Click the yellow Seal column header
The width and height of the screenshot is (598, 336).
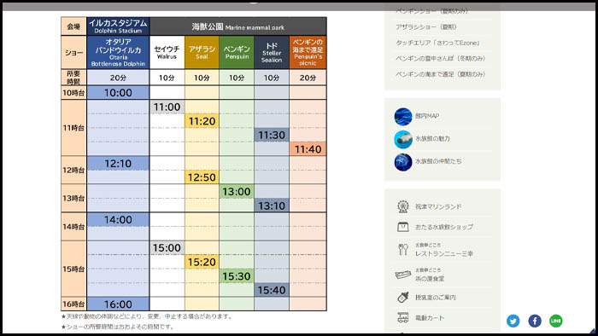coord(202,53)
